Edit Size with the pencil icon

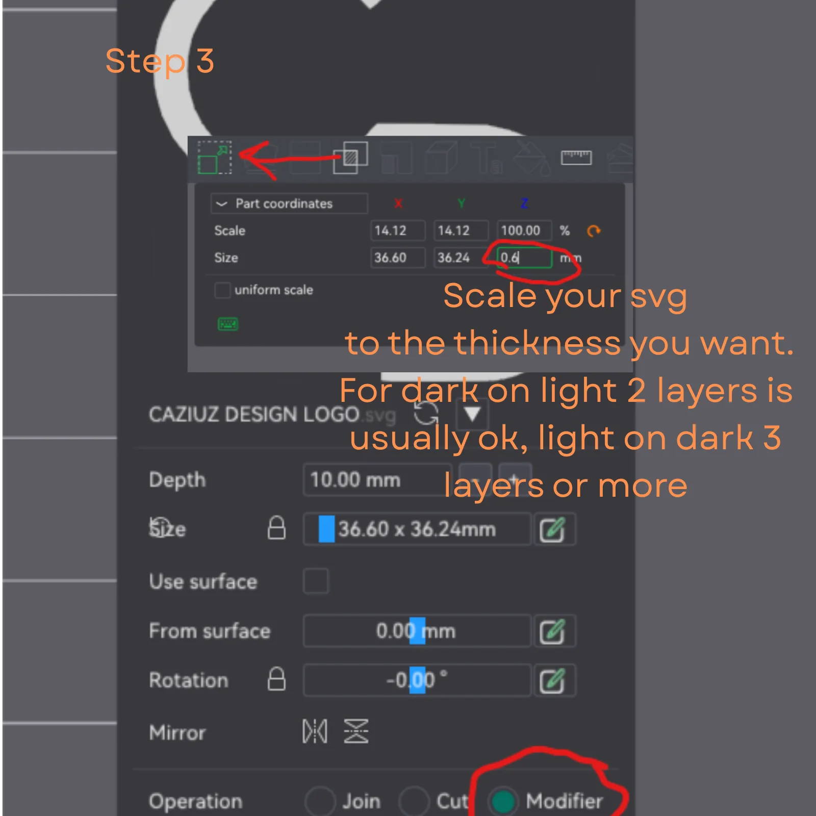pos(553,529)
